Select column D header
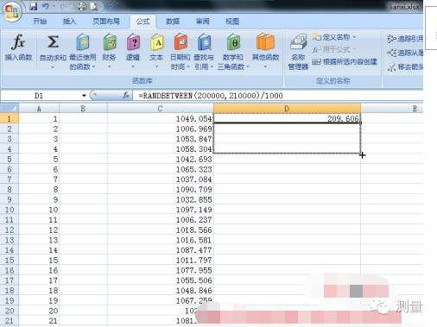This screenshot has height=327, width=437. [287, 109]
